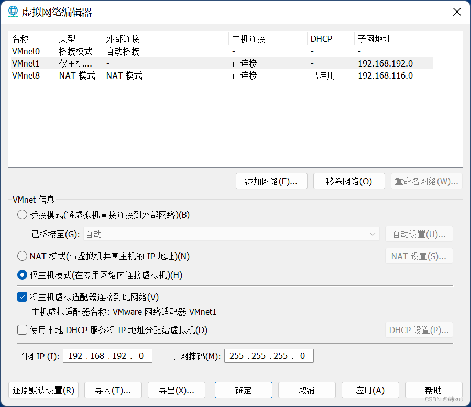471x407 pixels.
Task: Select 仅主机模式 radio button
Action: point(22,275)
